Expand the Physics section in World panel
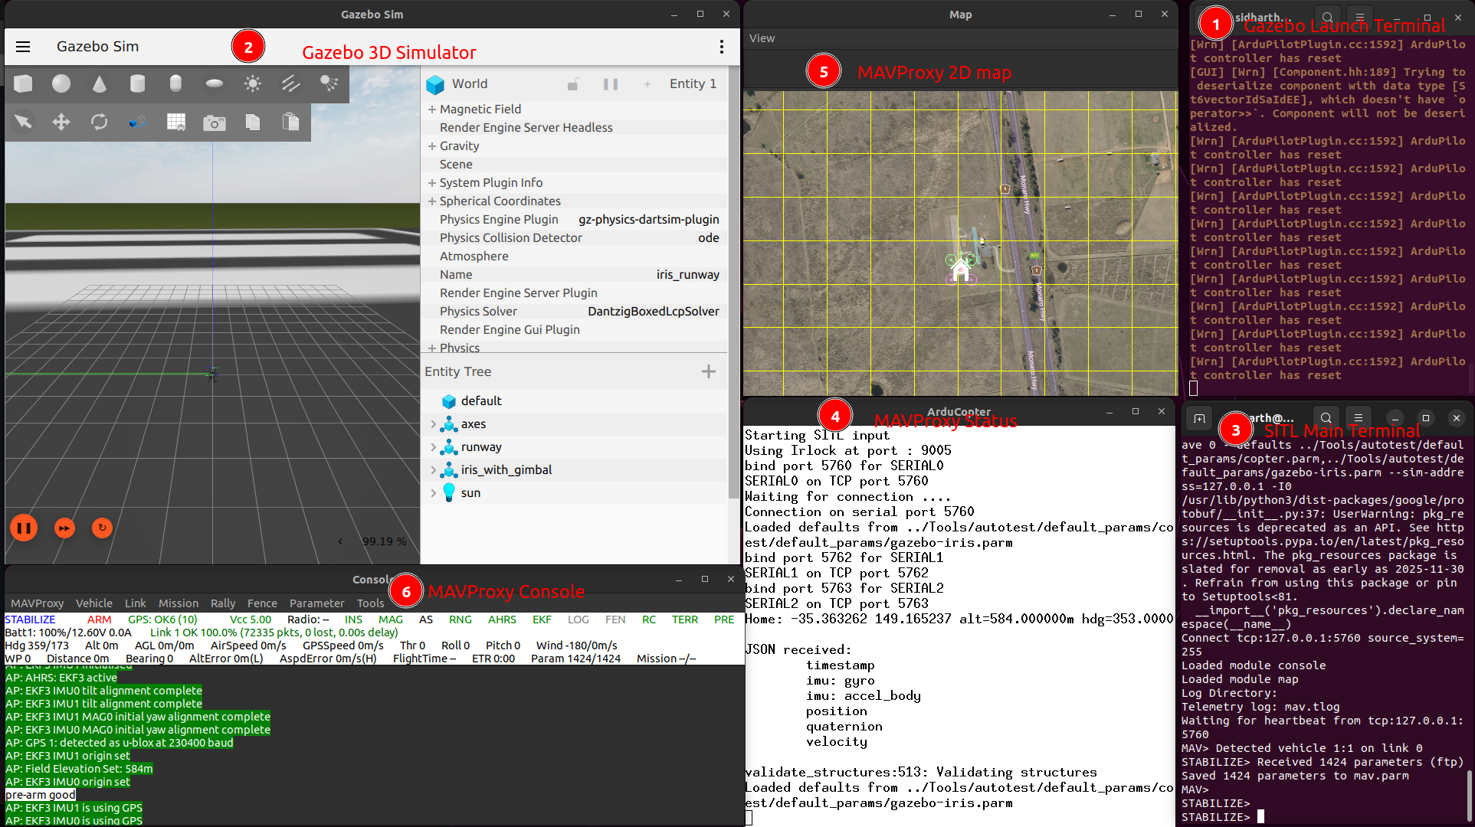Screen dimensions: 1475x827 (433, 348)
